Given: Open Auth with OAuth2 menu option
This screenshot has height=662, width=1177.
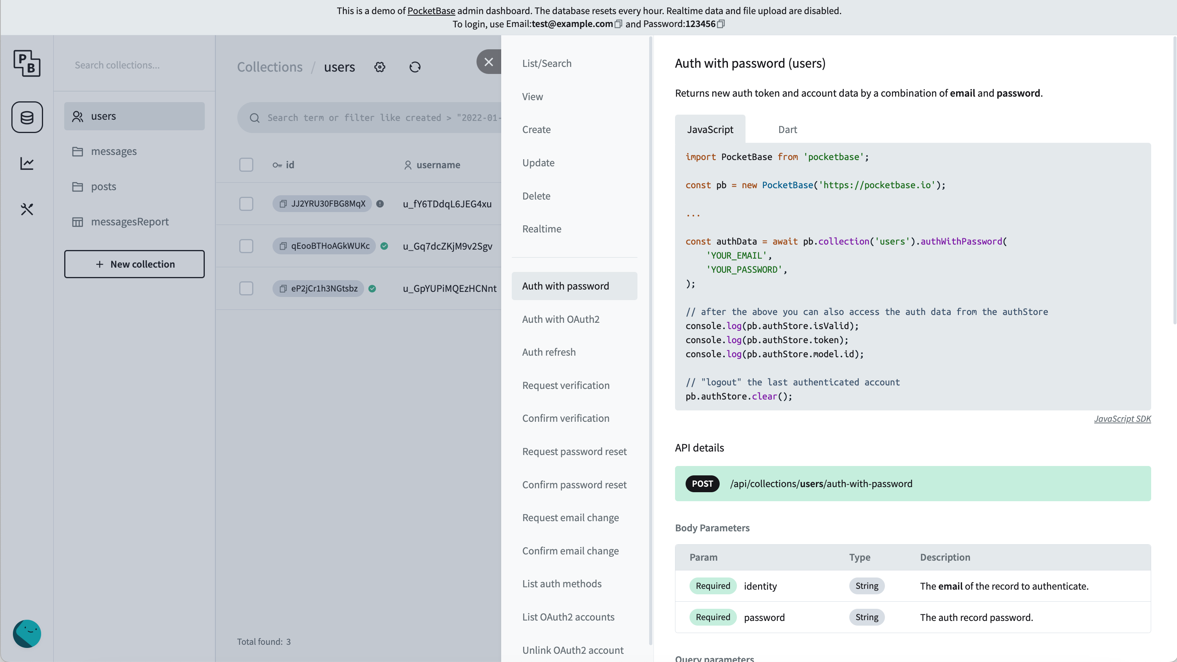Looking at the screenshot, I should pyautogui.click(x=560, y=319).
